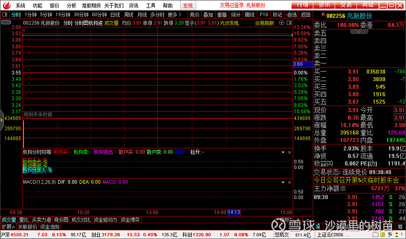Click the 光伏发电 sector link
Viewport: 406px width, 239px height.
229,23
